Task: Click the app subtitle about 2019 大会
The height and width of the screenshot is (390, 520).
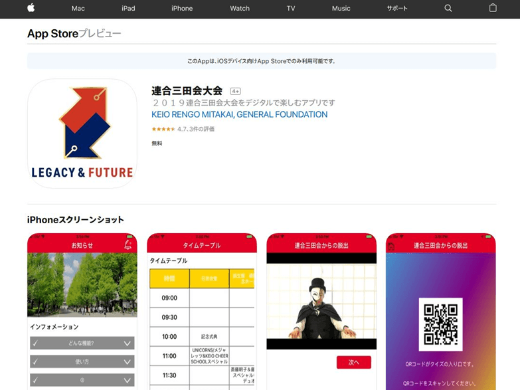Action: point(244,103)
